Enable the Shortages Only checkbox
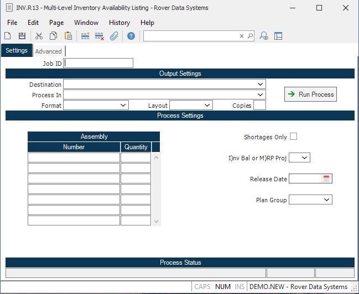 click(294, 136)
